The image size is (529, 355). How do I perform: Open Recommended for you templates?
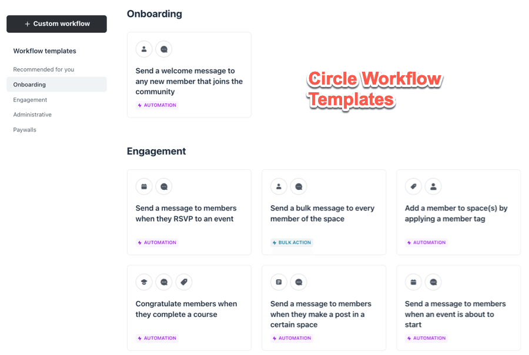click(x=43, y=69)
